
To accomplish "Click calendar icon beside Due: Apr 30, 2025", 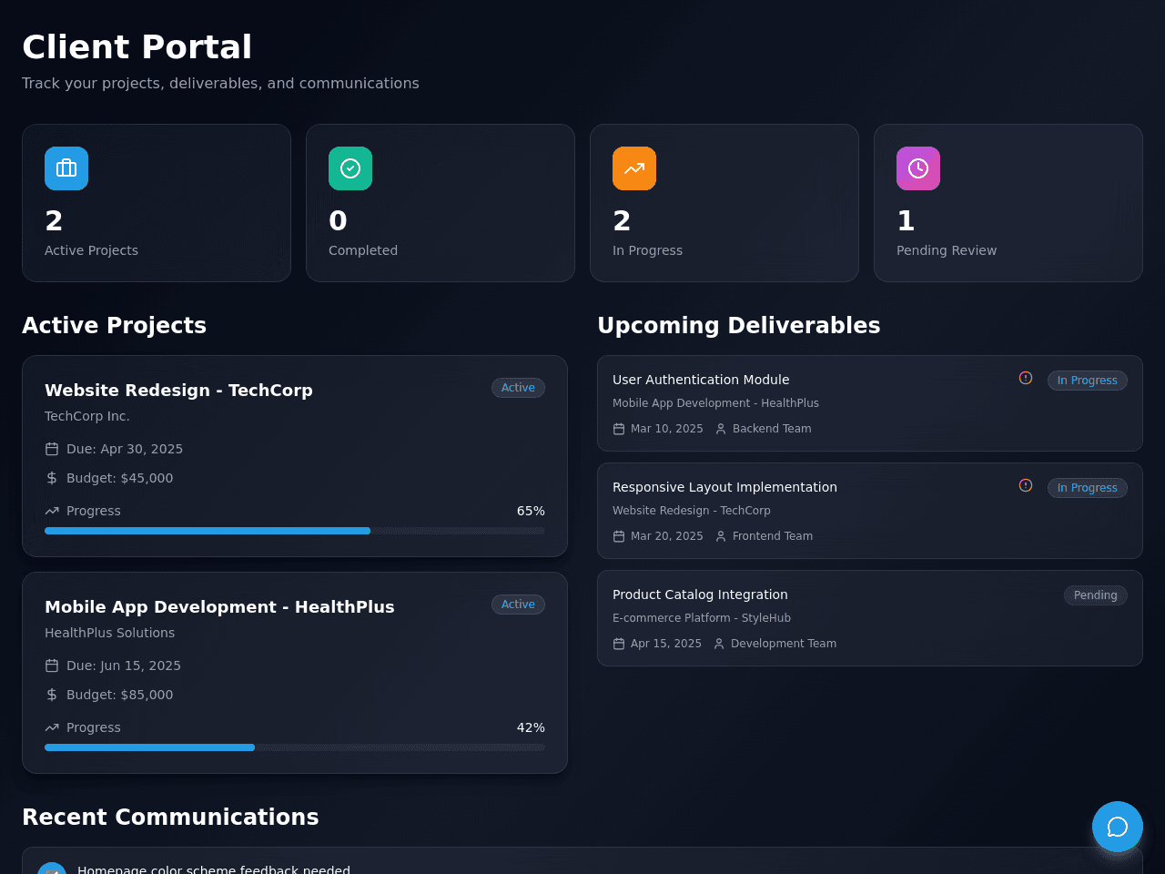I will coord(52,449).
